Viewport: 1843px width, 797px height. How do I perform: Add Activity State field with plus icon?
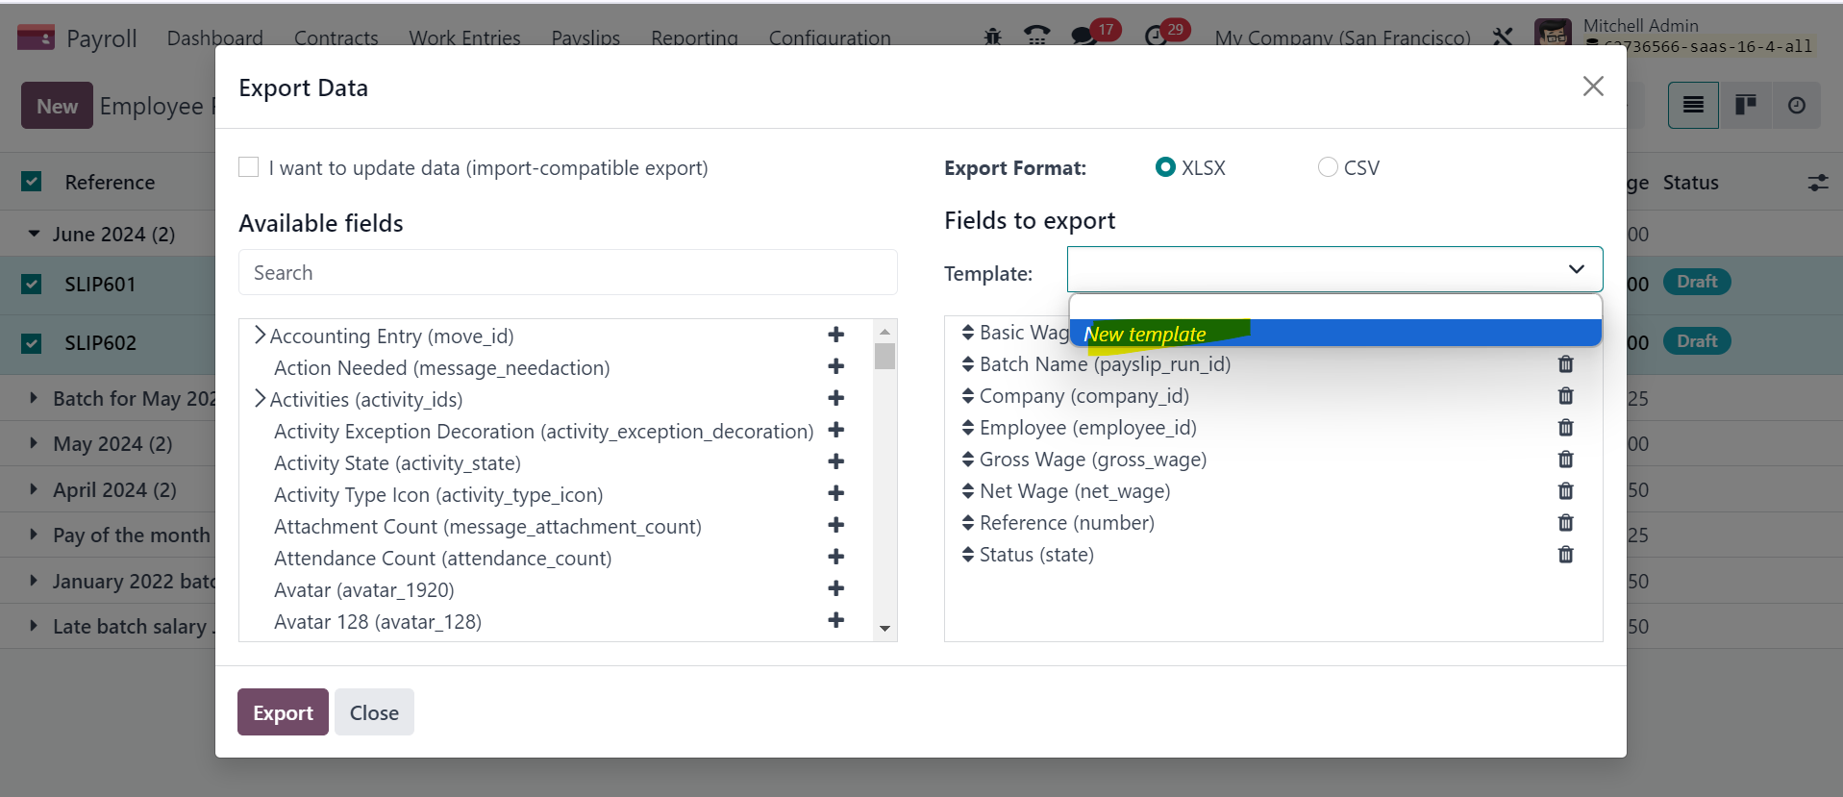click(x=836, y=461)
